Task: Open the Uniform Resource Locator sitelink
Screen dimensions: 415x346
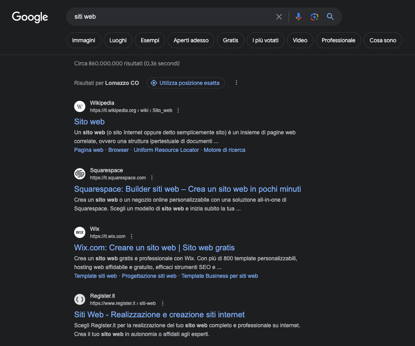Action: (x=166, y=150)
